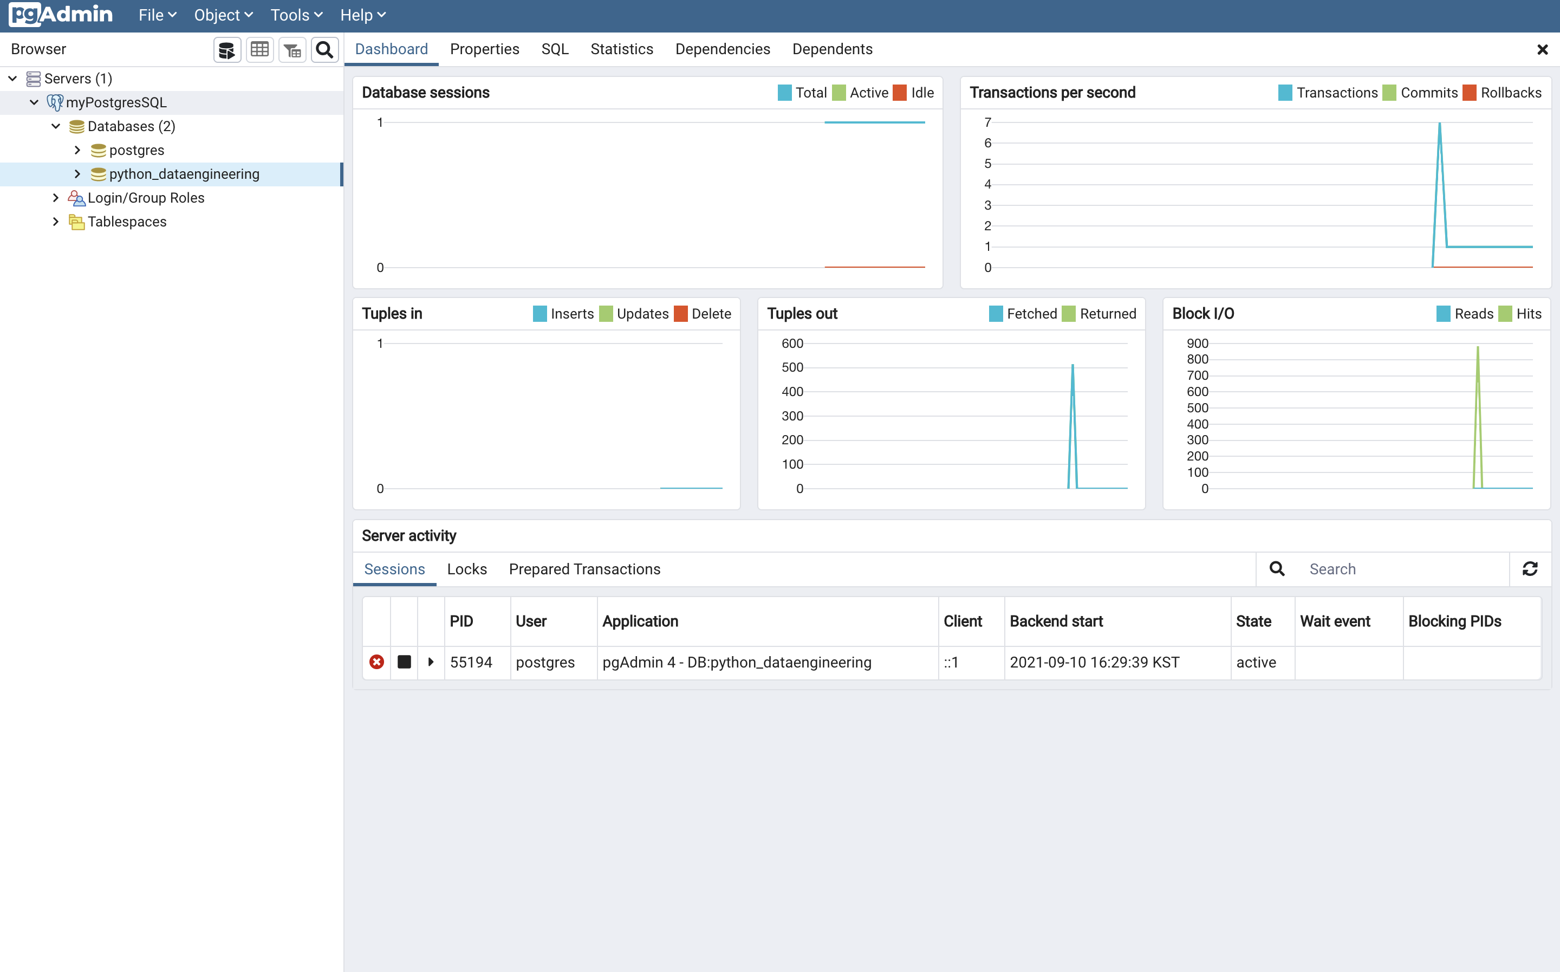Open Search Objects magnifier in Browser
This screenshot has width=1560, height=972.
click(325, 49)
